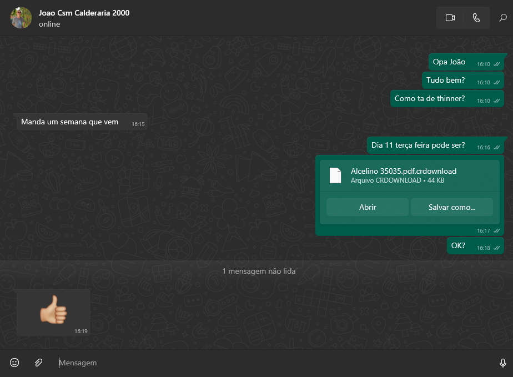Click the Abrir button on attachment

[x=368, y=207]
